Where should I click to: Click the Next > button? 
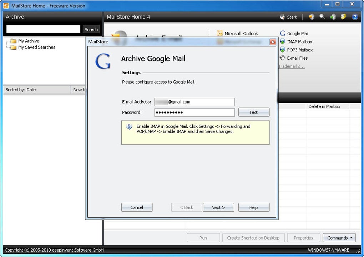(x=218, y=207)
